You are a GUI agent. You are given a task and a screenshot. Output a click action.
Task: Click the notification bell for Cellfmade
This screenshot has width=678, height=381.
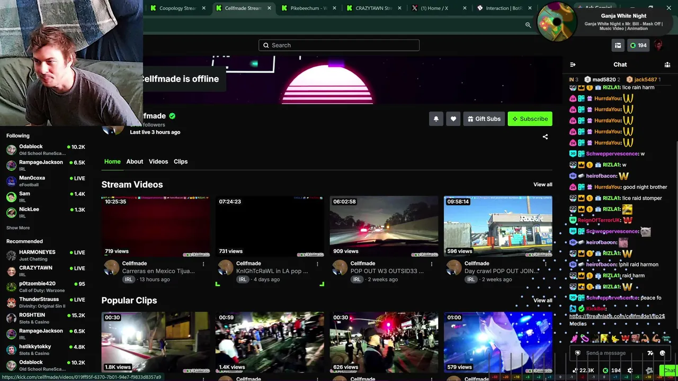coord(436,119)
